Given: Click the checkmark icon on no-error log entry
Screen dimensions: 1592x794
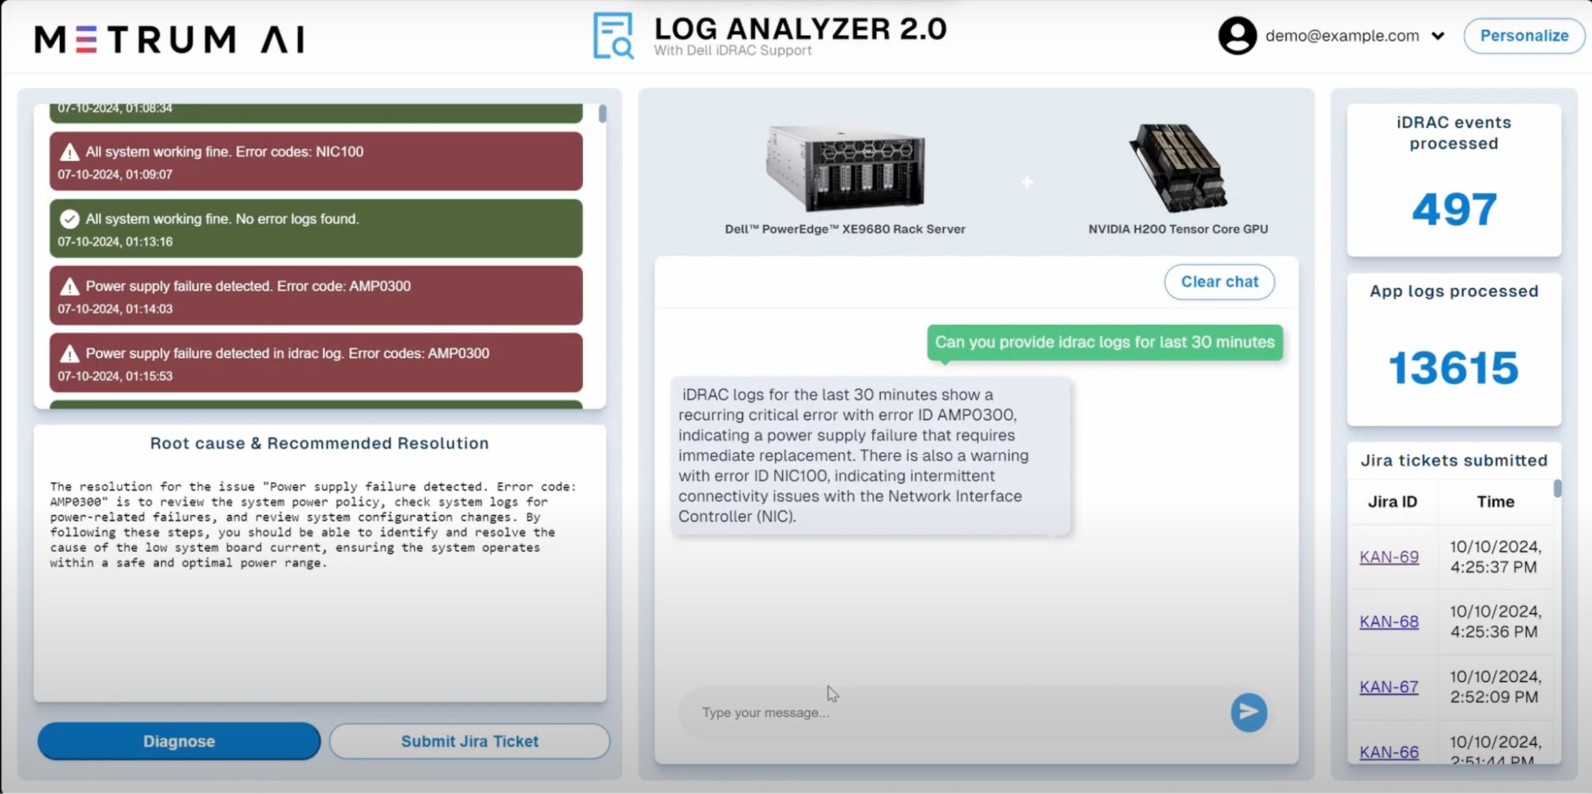Looking at the screenshot, I should (69, 219).
